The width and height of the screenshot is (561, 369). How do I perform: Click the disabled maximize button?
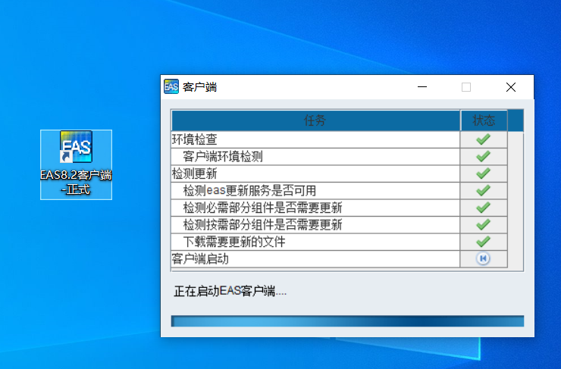[x=466, y=87]
